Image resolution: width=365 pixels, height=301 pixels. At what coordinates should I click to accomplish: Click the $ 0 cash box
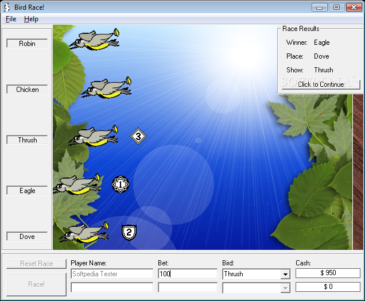click(x=328, y=287)
